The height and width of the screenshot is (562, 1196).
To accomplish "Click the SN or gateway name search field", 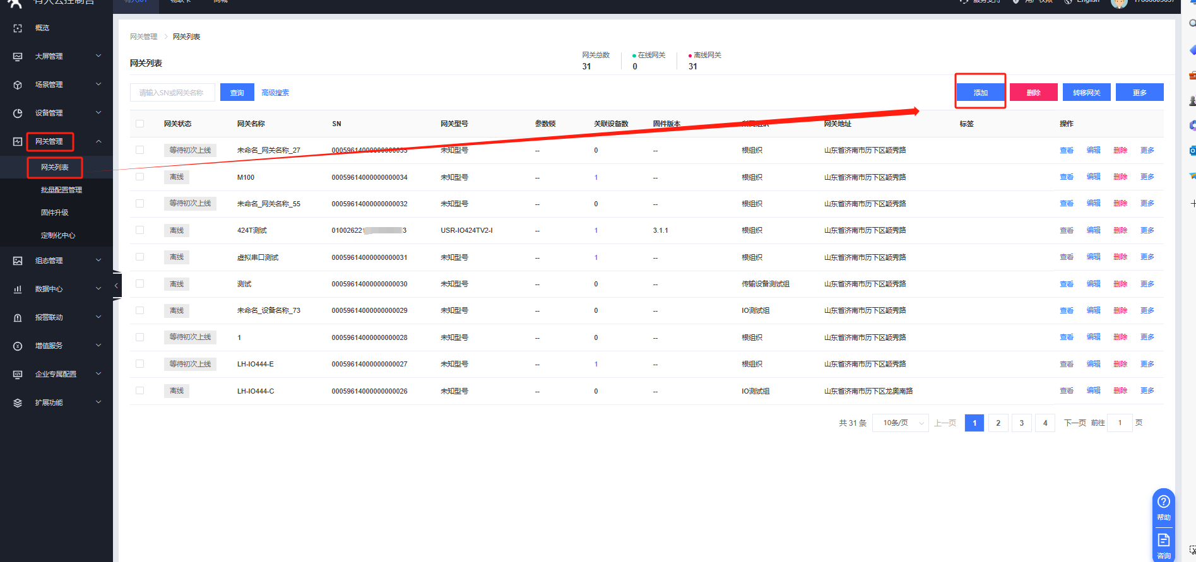I will coord(172,93).
